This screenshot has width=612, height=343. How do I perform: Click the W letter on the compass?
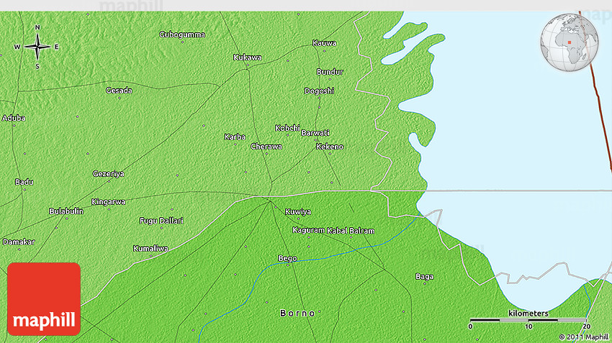pos(17,47)
